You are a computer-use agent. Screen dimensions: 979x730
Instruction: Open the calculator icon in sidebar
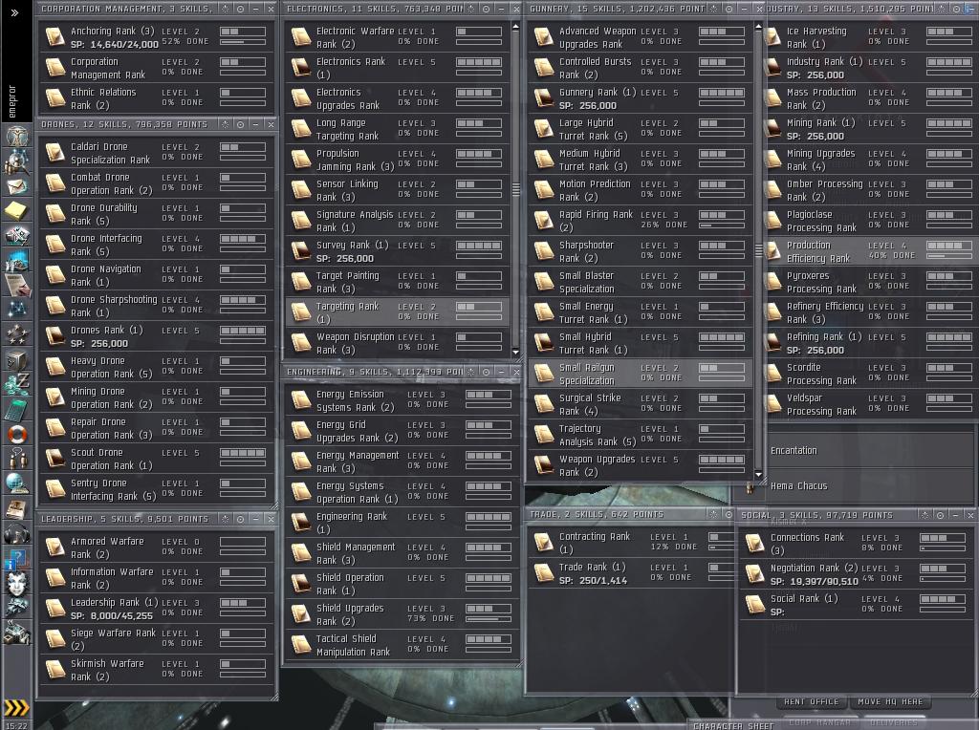click(17, 409)
